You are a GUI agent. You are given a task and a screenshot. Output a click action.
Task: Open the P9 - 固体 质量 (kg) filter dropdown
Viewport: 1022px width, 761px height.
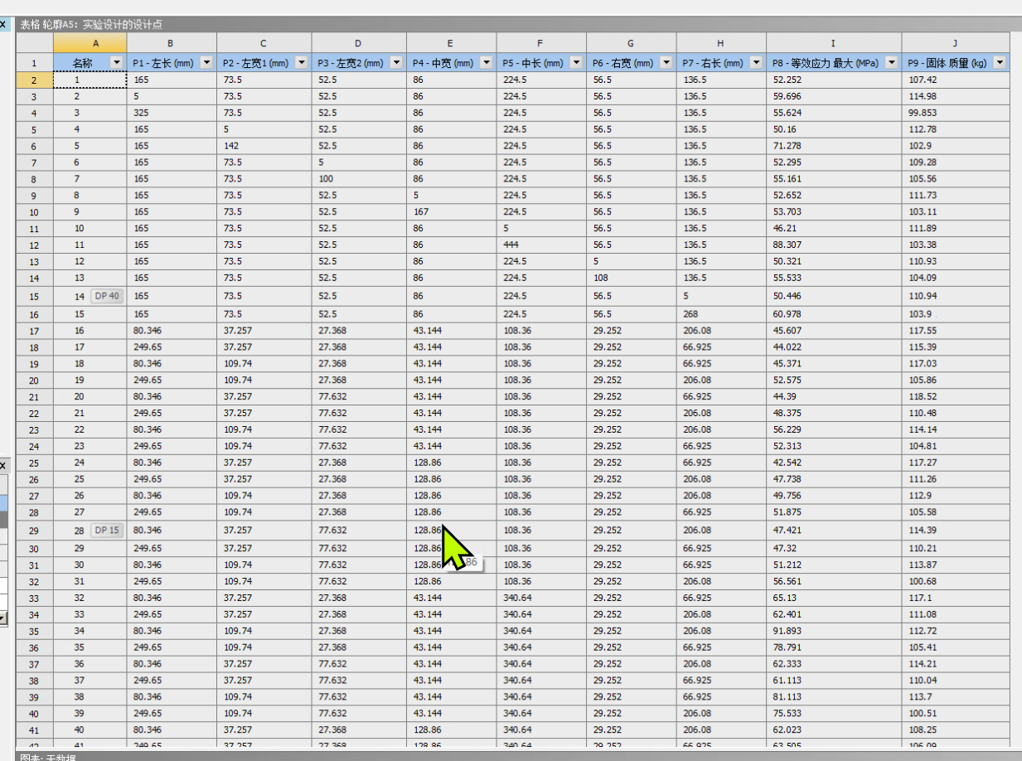(x=1000, y=63)
